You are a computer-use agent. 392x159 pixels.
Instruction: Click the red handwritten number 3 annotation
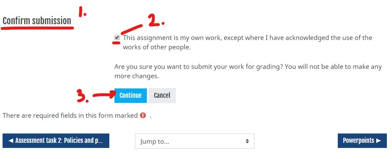click(x=82, y=97)
